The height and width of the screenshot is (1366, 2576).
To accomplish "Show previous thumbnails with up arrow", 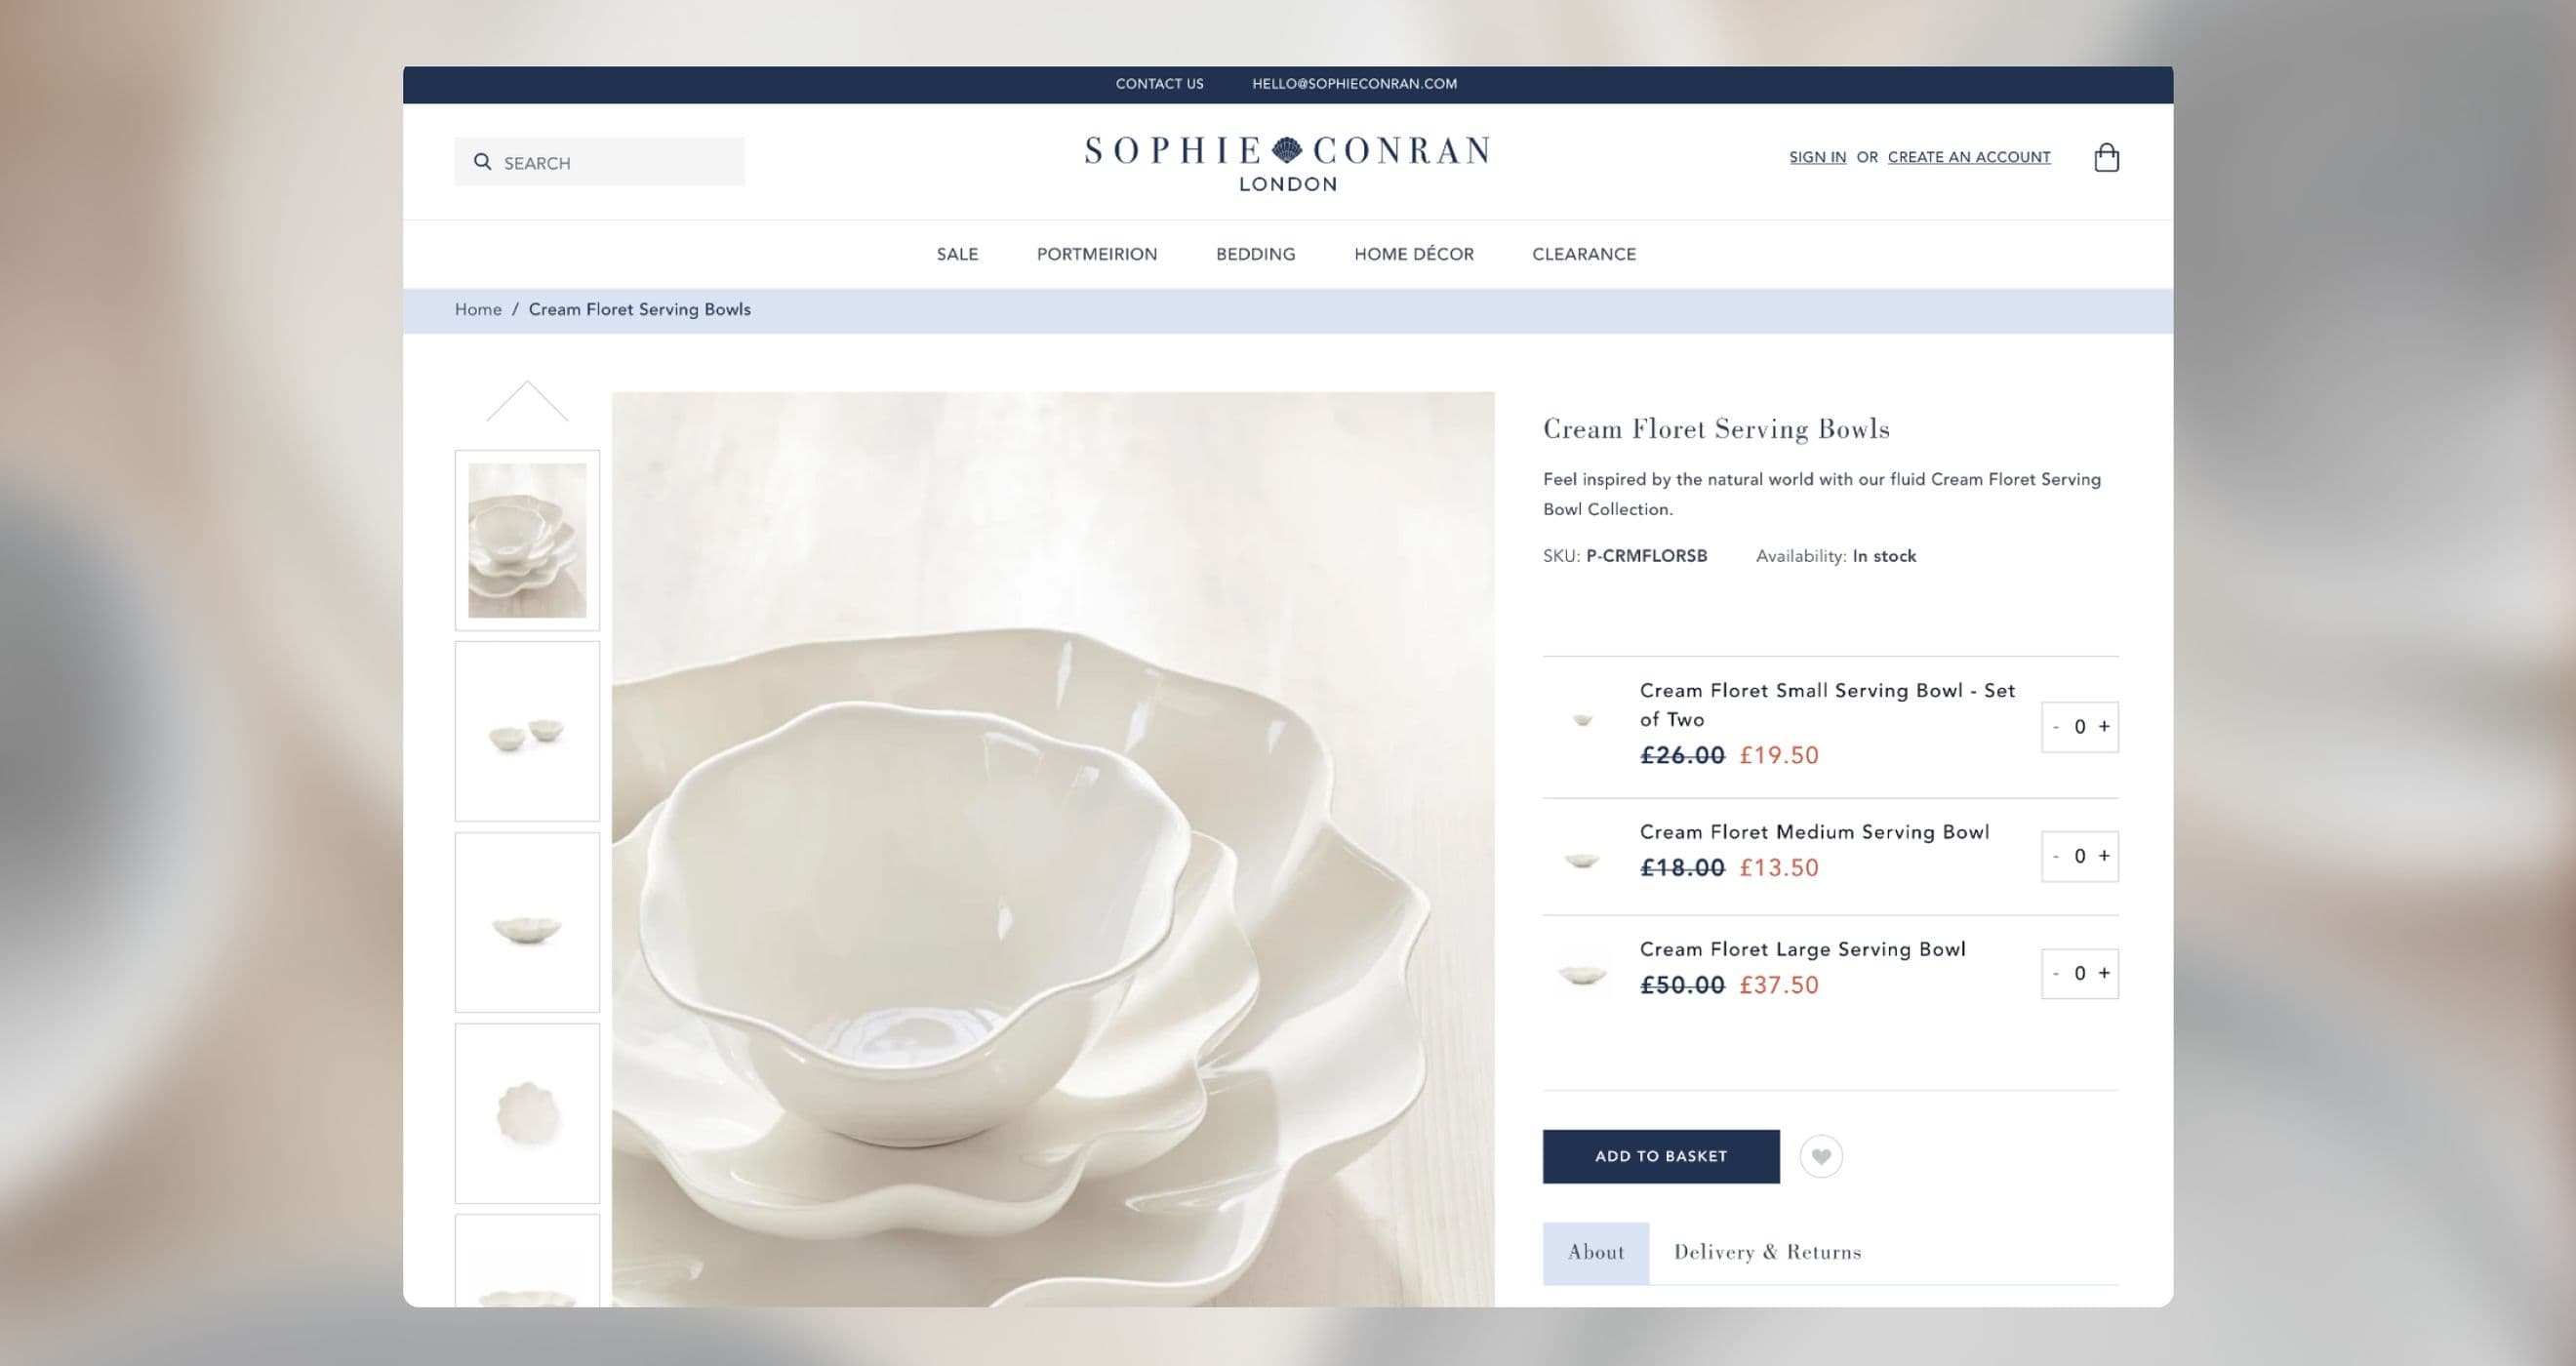I will pyautogui.click(x=527, y=402).
